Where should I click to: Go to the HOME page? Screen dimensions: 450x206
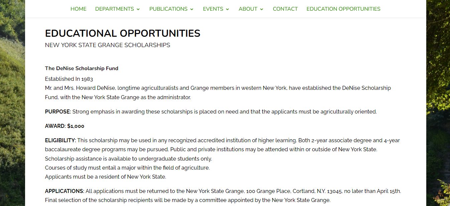(x=78, y=9)
